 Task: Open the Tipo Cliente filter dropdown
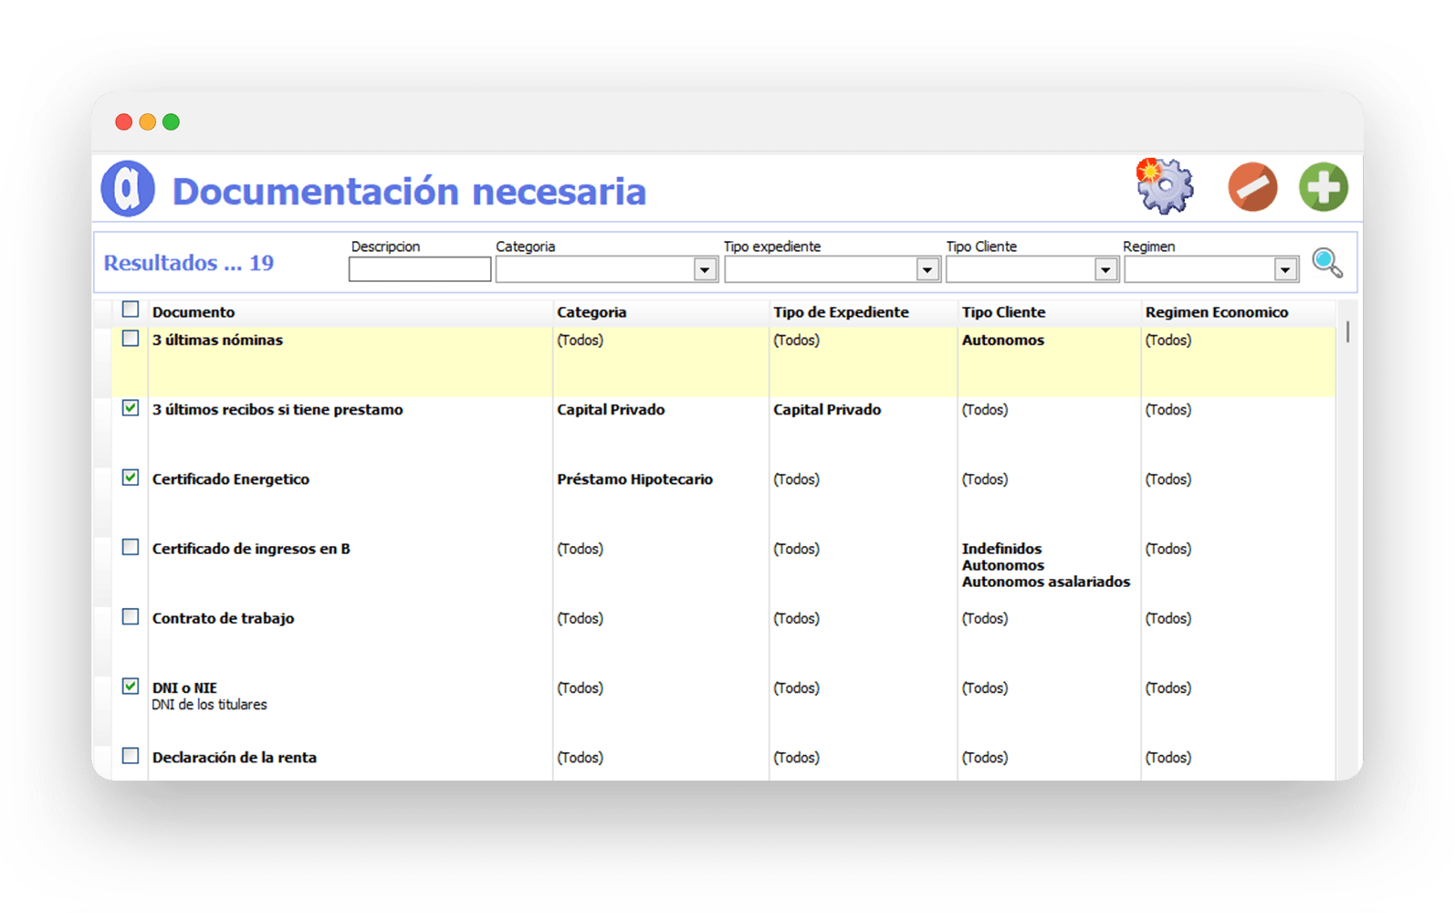point(1105,269)
